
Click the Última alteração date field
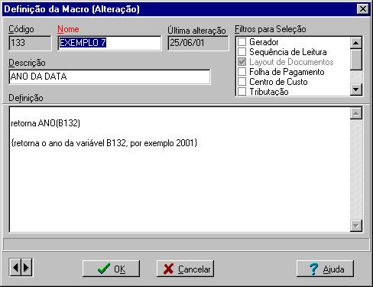click(x=198, y=43)
